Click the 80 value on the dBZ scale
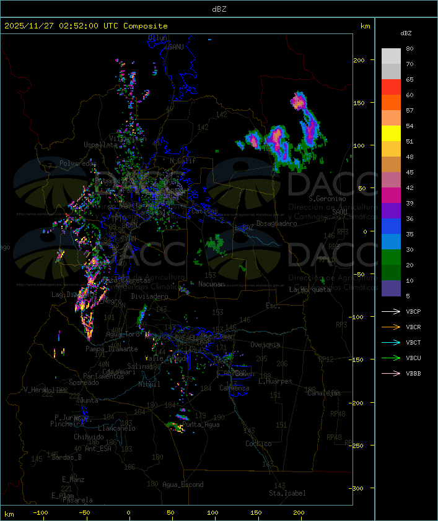438x521 pixels. (410, 48)
